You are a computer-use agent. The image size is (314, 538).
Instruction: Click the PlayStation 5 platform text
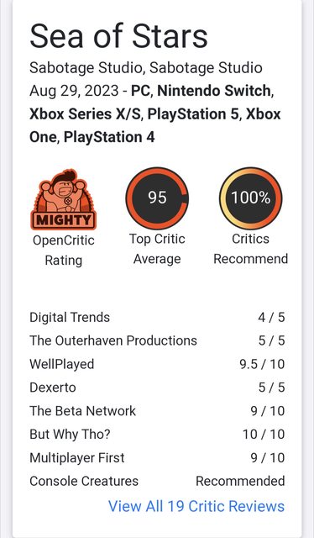192,114
